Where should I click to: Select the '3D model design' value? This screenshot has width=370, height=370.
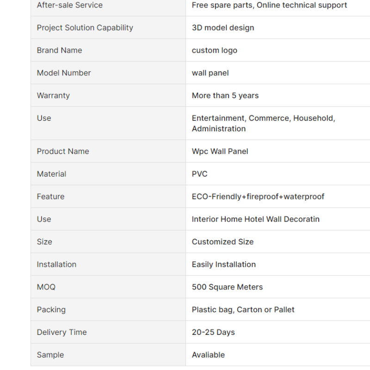tap(223, 28)
